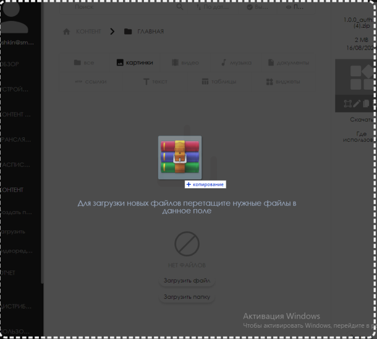
Task: Click the Скачать link under the widget
Action: pyautogui.click(x=361, y=120)
